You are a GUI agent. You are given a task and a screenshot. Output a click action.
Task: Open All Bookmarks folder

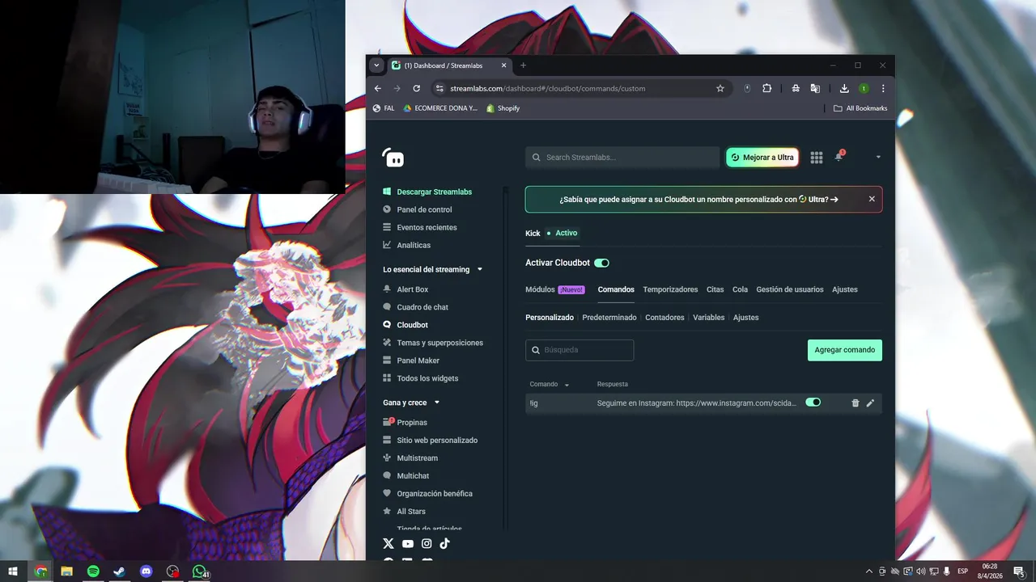[x=860, y=108]
